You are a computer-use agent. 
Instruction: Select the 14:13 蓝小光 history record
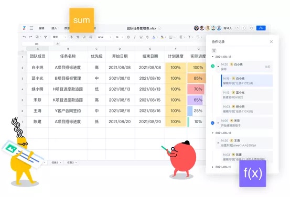coord(247,95)
